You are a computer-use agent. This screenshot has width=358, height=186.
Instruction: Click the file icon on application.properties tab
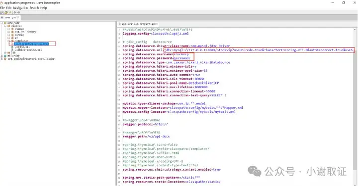coord(119,24)
